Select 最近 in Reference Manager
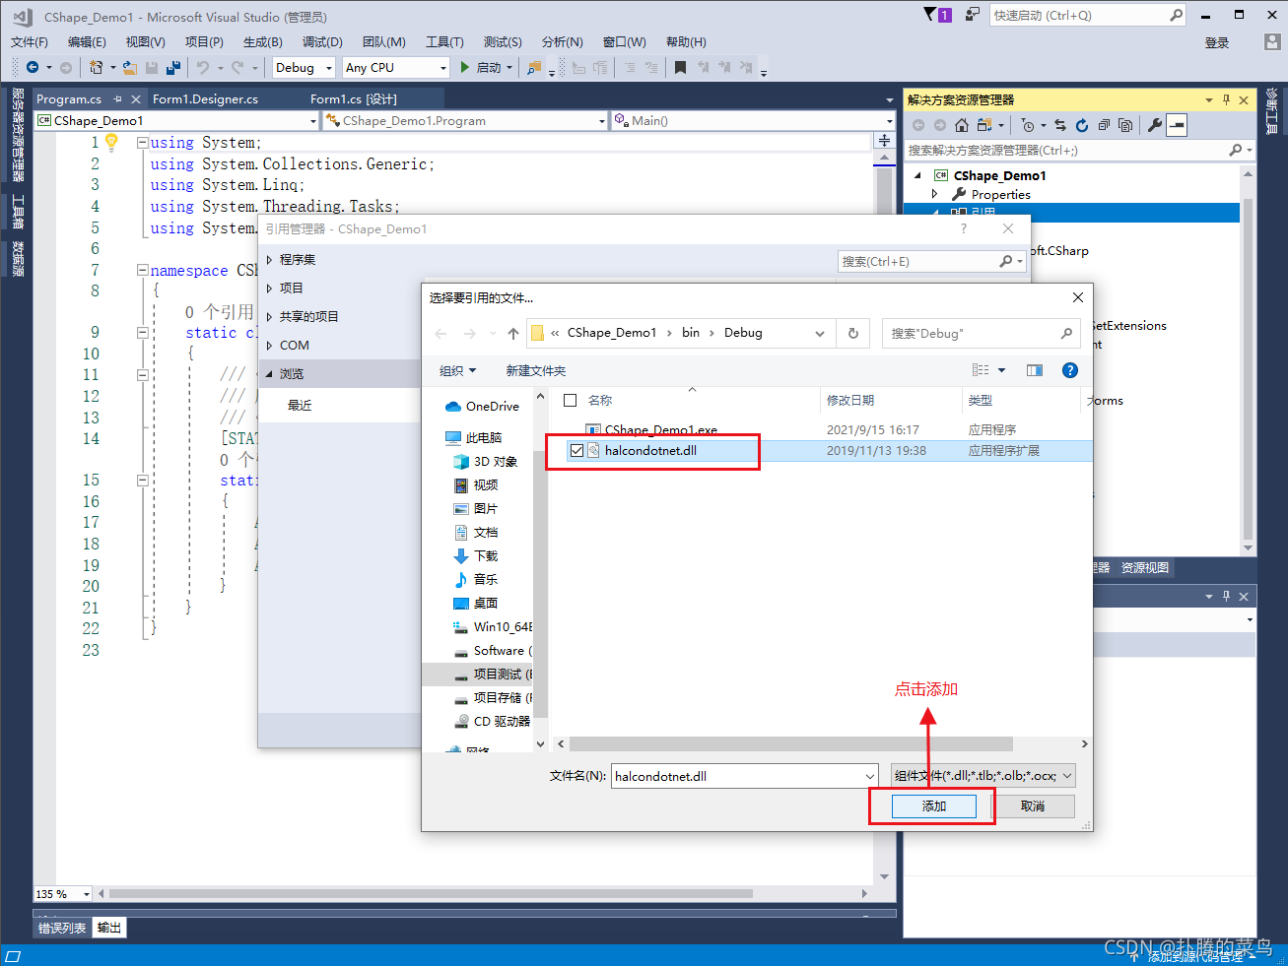This screenshot has height=966, width=1288. [300, 405]
